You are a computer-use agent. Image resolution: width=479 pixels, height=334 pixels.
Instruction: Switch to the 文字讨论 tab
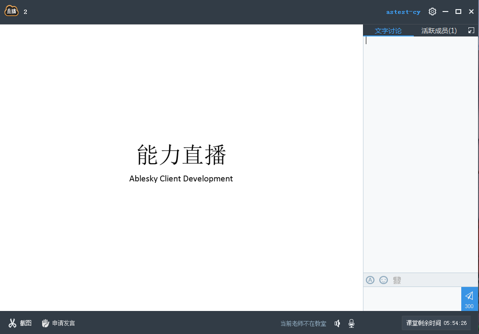click(x=388, y=31)
